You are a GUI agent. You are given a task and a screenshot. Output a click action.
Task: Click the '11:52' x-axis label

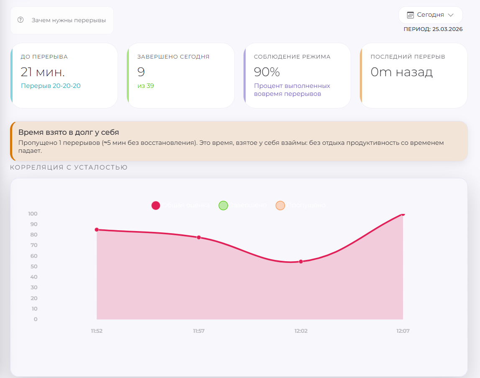pos(97,331)
